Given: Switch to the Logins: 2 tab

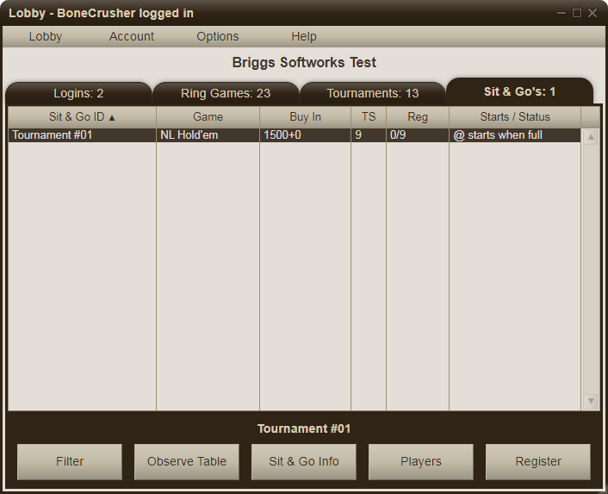Looking at the screenshot, I should (78, 93).
